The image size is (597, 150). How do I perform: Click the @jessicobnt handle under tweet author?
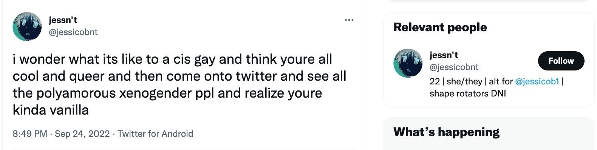(73, 32)
